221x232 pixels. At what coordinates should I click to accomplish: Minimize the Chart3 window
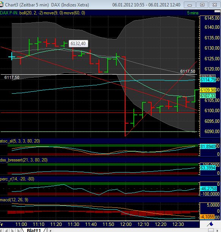[x=190, y=5]
